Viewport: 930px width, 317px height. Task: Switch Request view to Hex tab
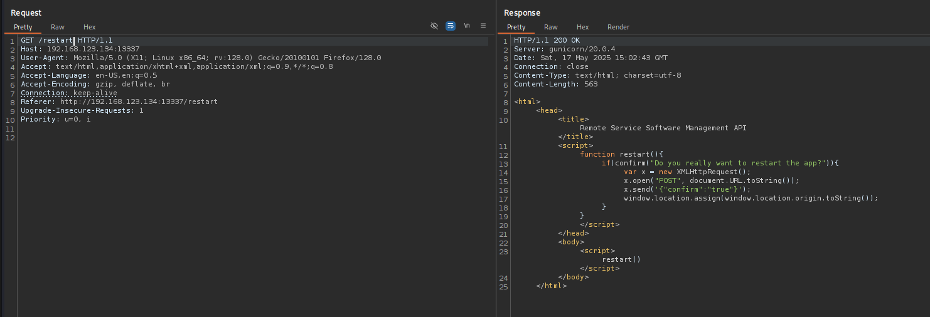90,27
